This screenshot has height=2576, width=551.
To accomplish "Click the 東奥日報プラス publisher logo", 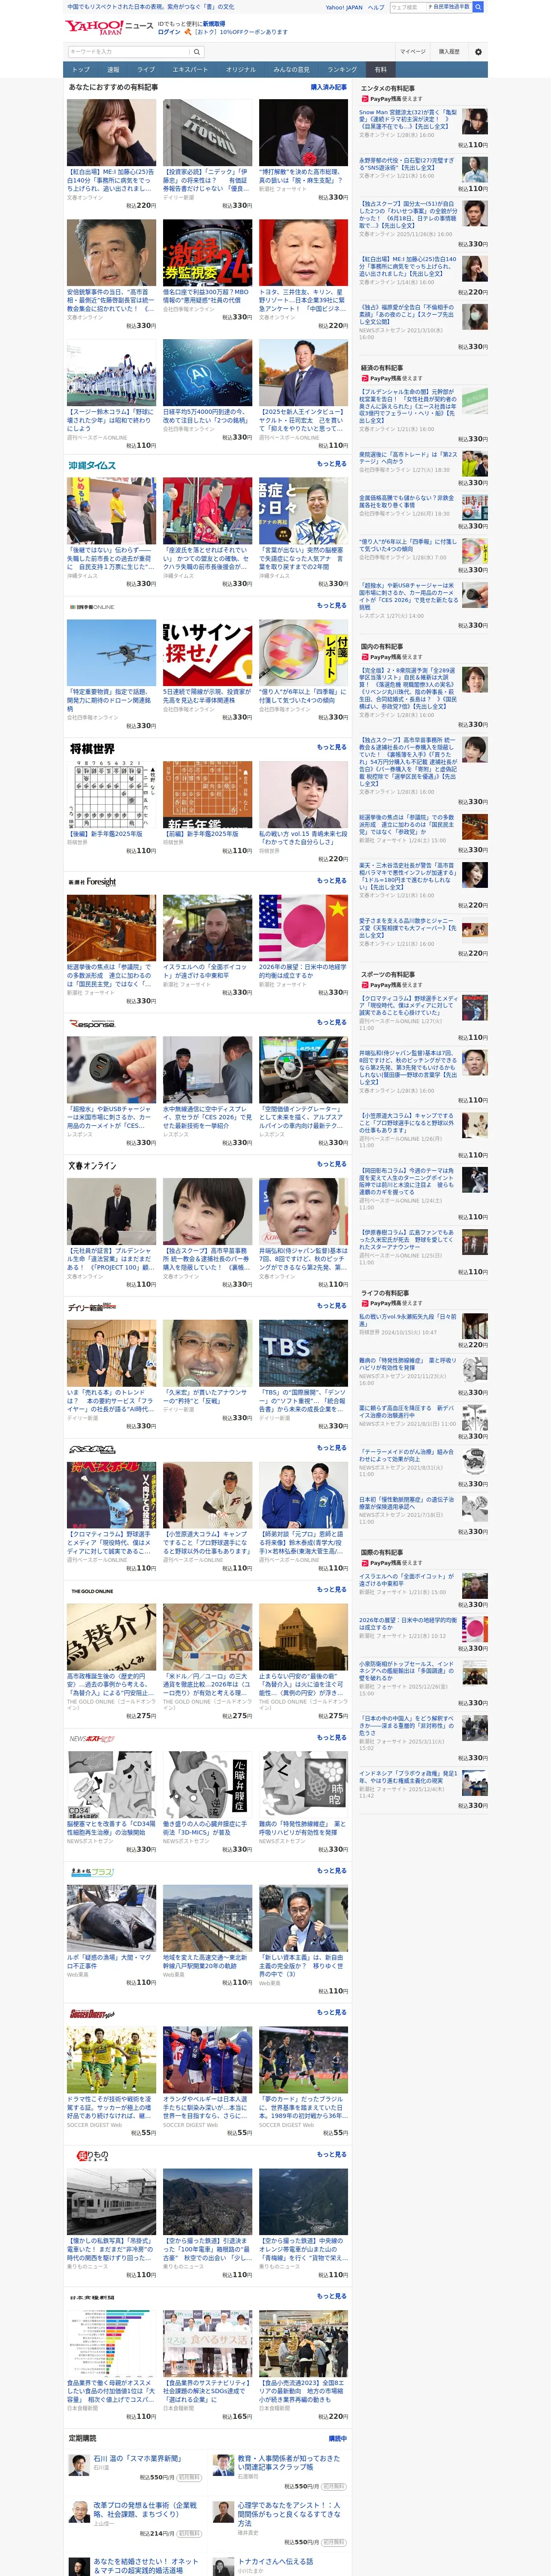I will (x=91, y=1871).
